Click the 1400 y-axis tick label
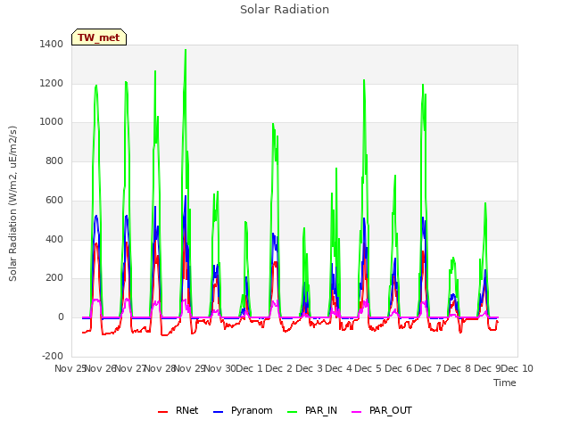The height and width of the screenshot is (428, 571). (52, 44)
